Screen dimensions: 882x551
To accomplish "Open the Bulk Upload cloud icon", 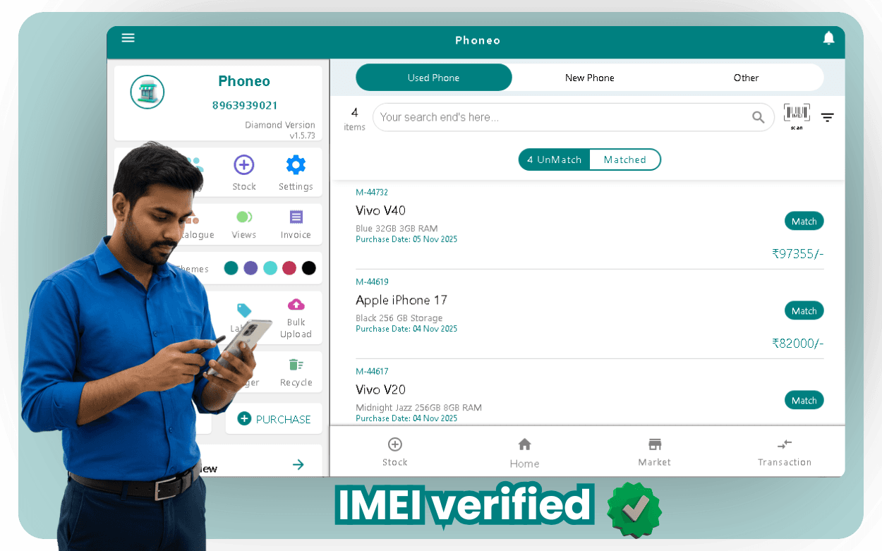I will pos(296,304).
